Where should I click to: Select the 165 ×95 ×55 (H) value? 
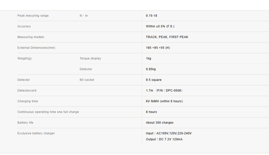pos(158,48)
